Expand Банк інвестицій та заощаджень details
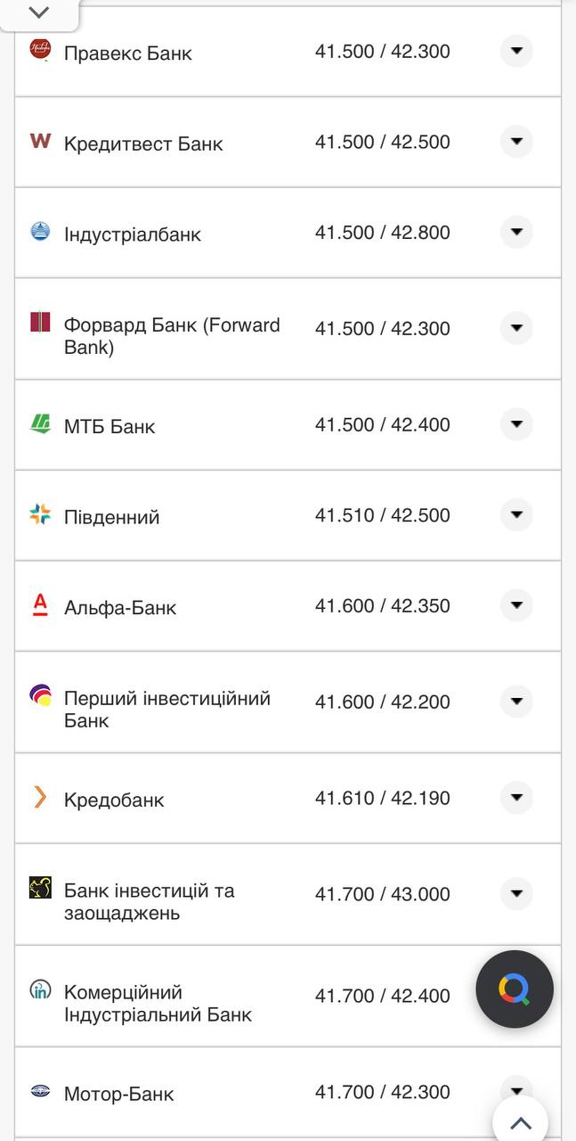 tap(516, 894)
